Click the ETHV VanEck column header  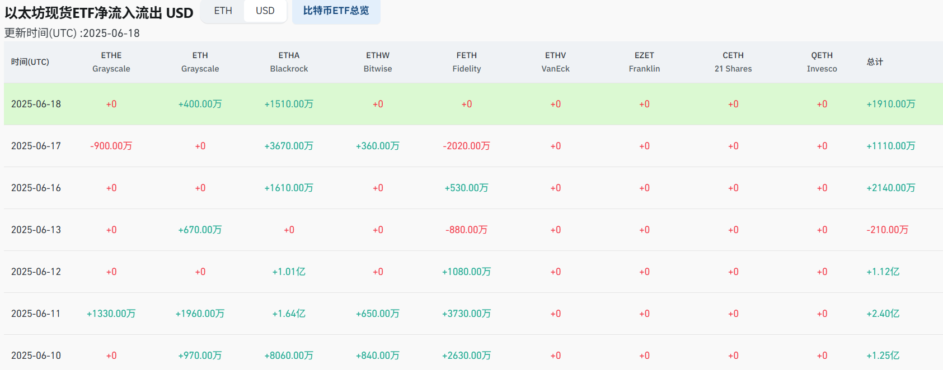[555, 62]
